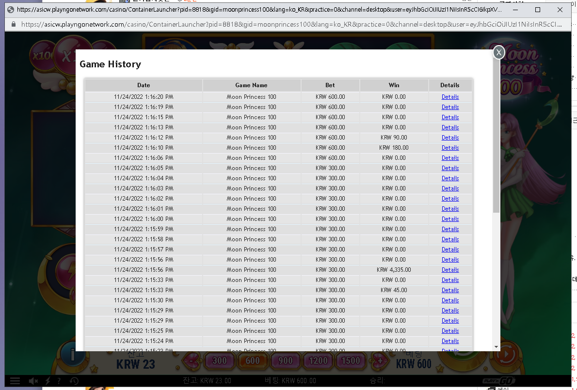View Details of the KRW 90.00 win
The image size is (577, 390).
click(450, 138)
